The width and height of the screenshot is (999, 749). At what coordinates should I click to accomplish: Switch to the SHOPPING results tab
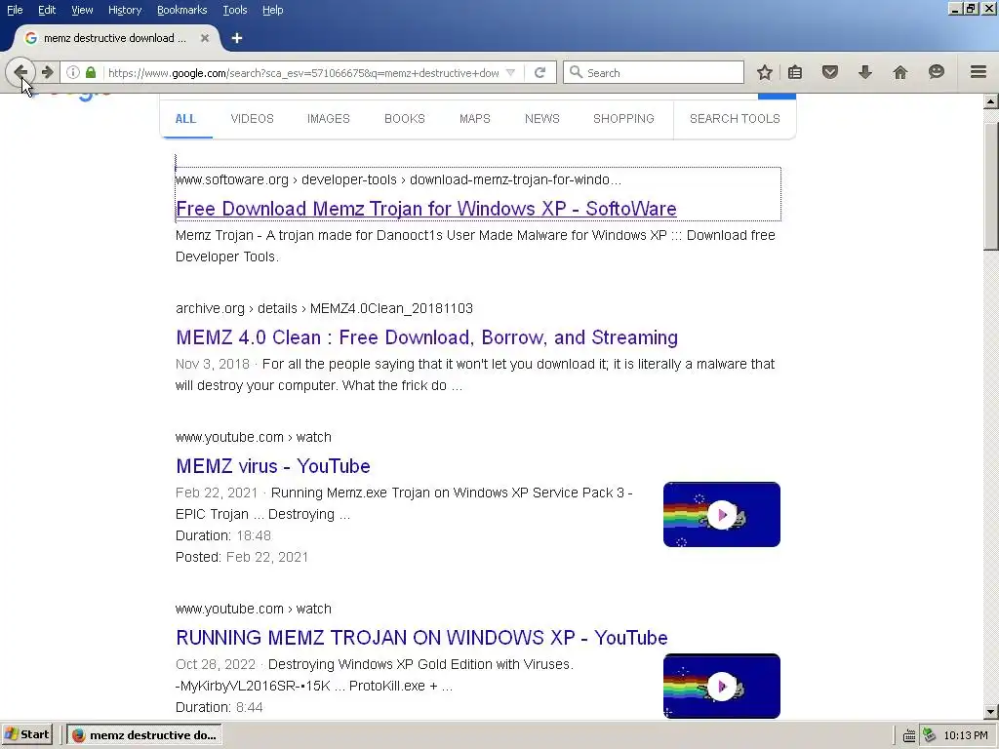pyautogui.click(x=623, y=118)
